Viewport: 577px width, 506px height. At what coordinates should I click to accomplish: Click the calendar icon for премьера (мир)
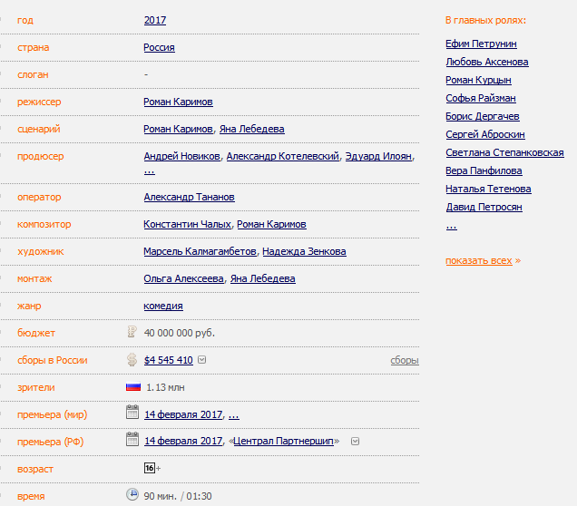click(132, 414)
